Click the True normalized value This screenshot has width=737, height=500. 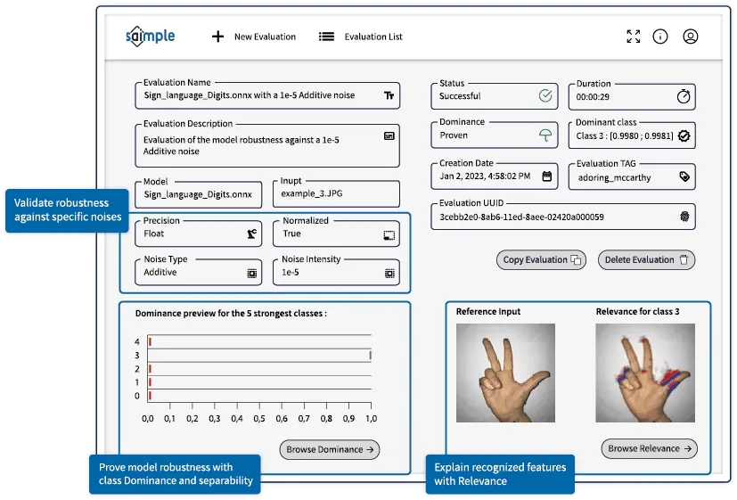[x=291, y=234]
